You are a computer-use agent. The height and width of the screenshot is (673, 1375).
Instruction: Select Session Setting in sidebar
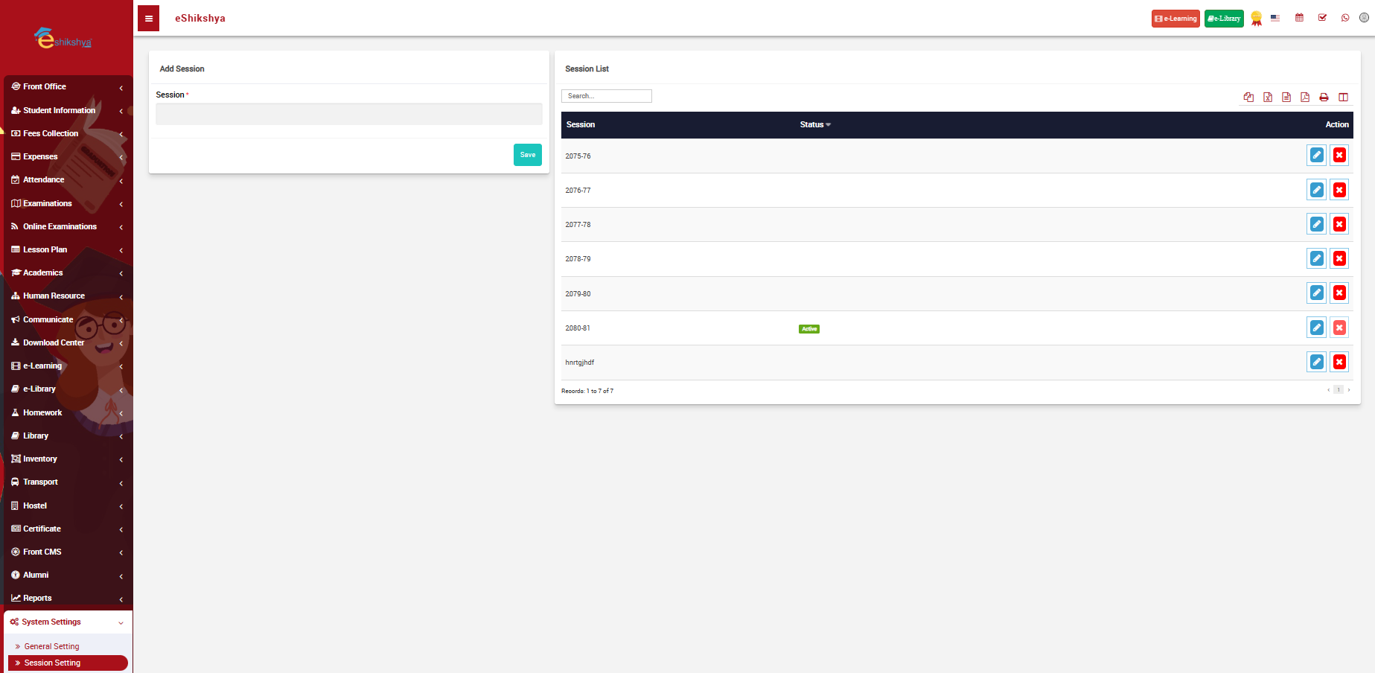(x=52, y=663)
